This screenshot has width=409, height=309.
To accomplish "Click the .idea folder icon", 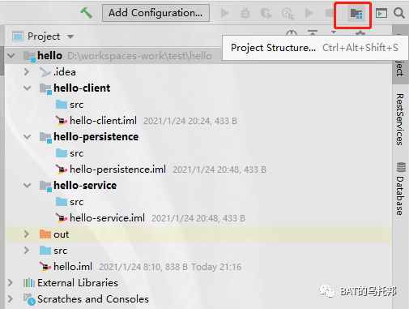I will pyautogui.click(x=45, y=72).
